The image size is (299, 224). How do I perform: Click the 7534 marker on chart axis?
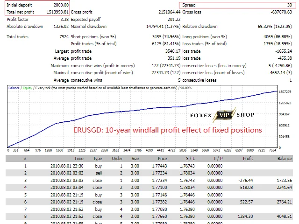(x=272, y=150)
